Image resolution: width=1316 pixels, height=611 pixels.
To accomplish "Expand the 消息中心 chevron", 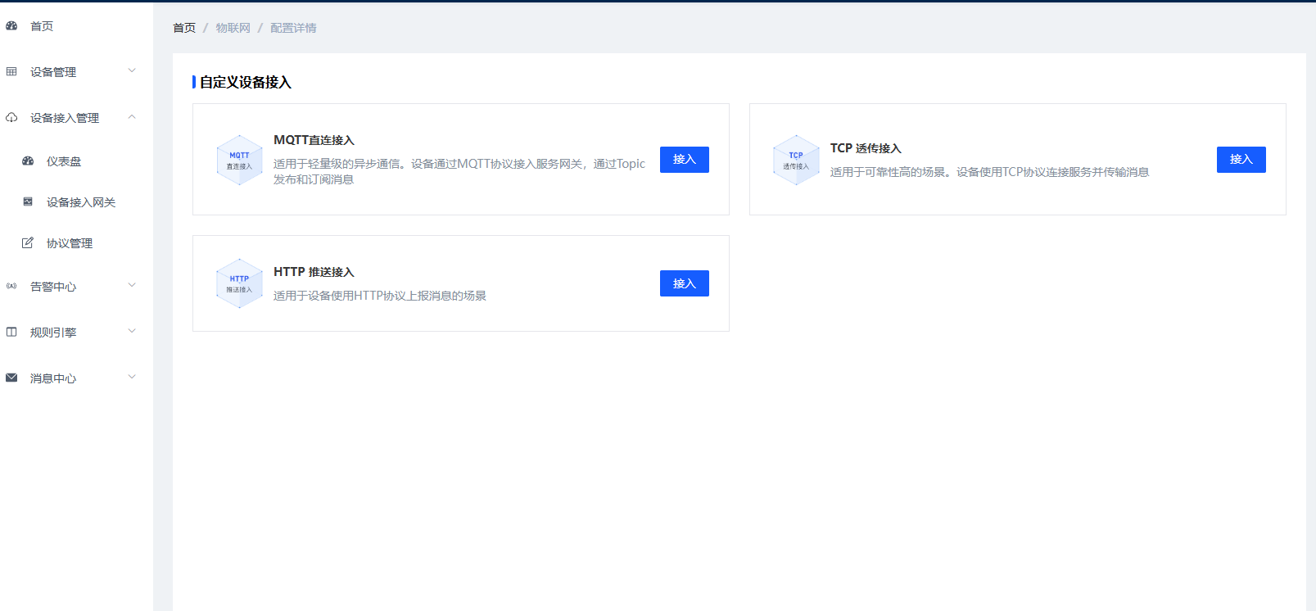I will tap(132, 377).
